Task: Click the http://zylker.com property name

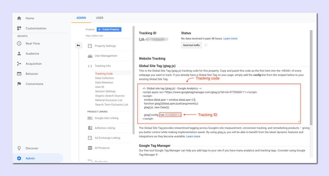Action: [94, 36]
